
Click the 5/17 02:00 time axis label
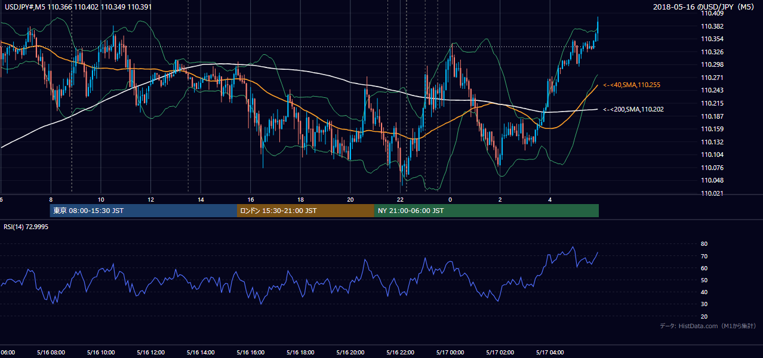point(499,353)
